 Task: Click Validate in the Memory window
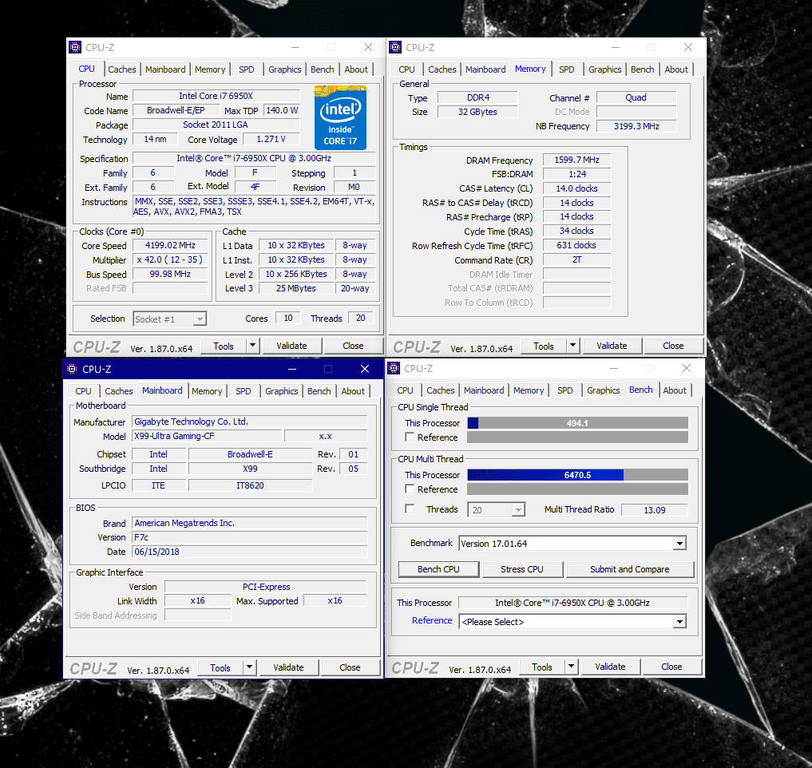pos(612,346)
